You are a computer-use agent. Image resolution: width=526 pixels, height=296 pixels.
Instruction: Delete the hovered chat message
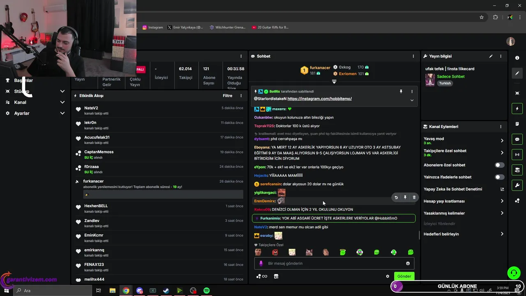tap(414, 197)
